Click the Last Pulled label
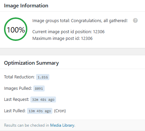145x131 pixels. pos(15,111)
